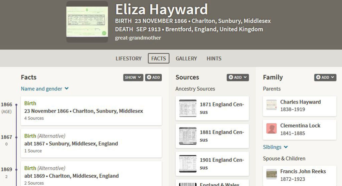Screen dimensions: 342x186
Task: Select the FACTS tab
Action: tap(159, 58)
